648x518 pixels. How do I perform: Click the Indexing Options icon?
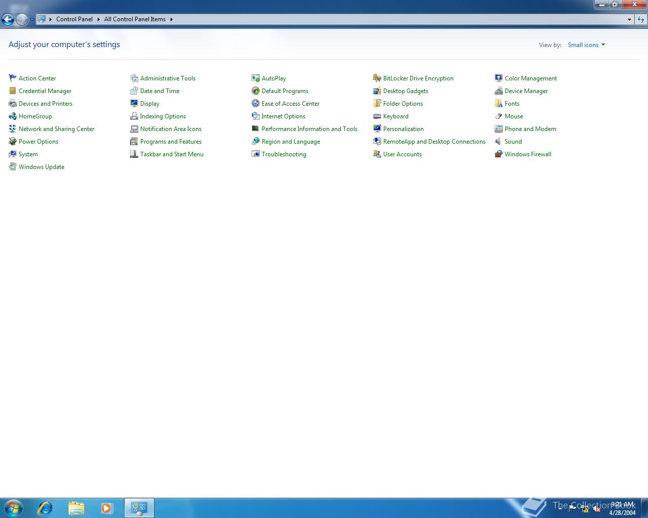[134, 116]
